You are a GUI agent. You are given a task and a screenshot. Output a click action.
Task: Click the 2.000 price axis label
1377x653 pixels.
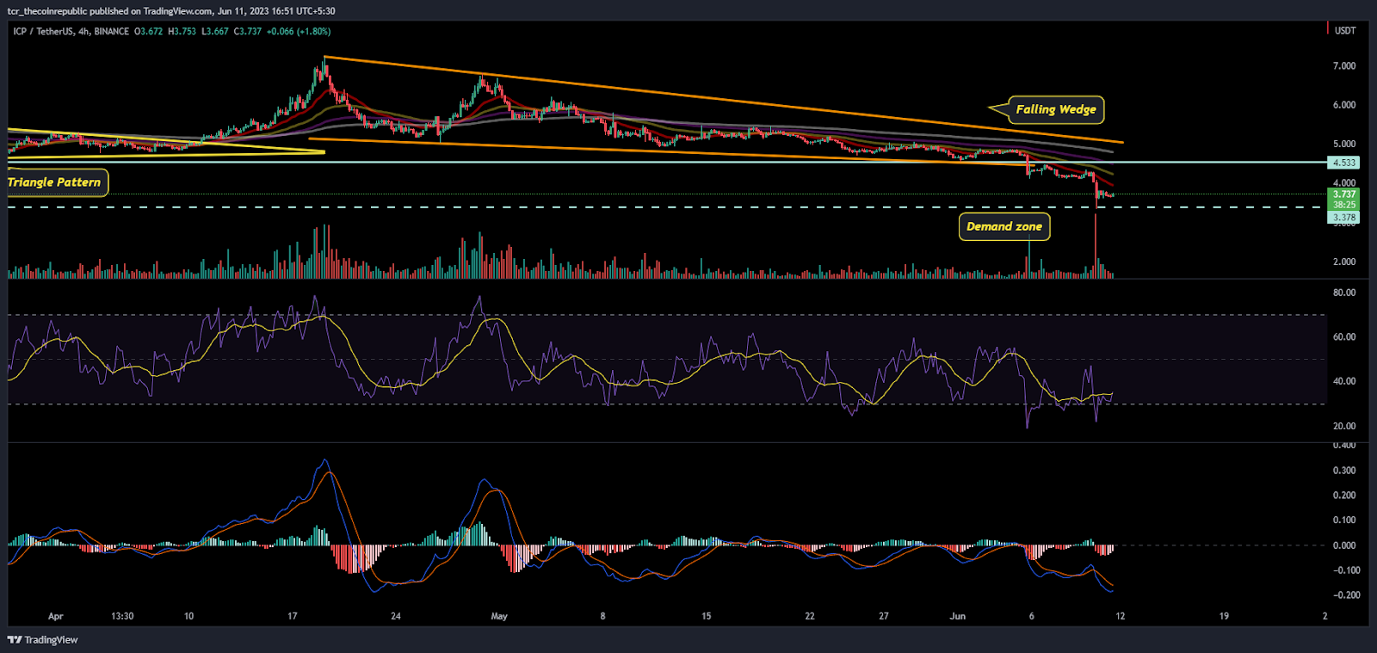1344,262
